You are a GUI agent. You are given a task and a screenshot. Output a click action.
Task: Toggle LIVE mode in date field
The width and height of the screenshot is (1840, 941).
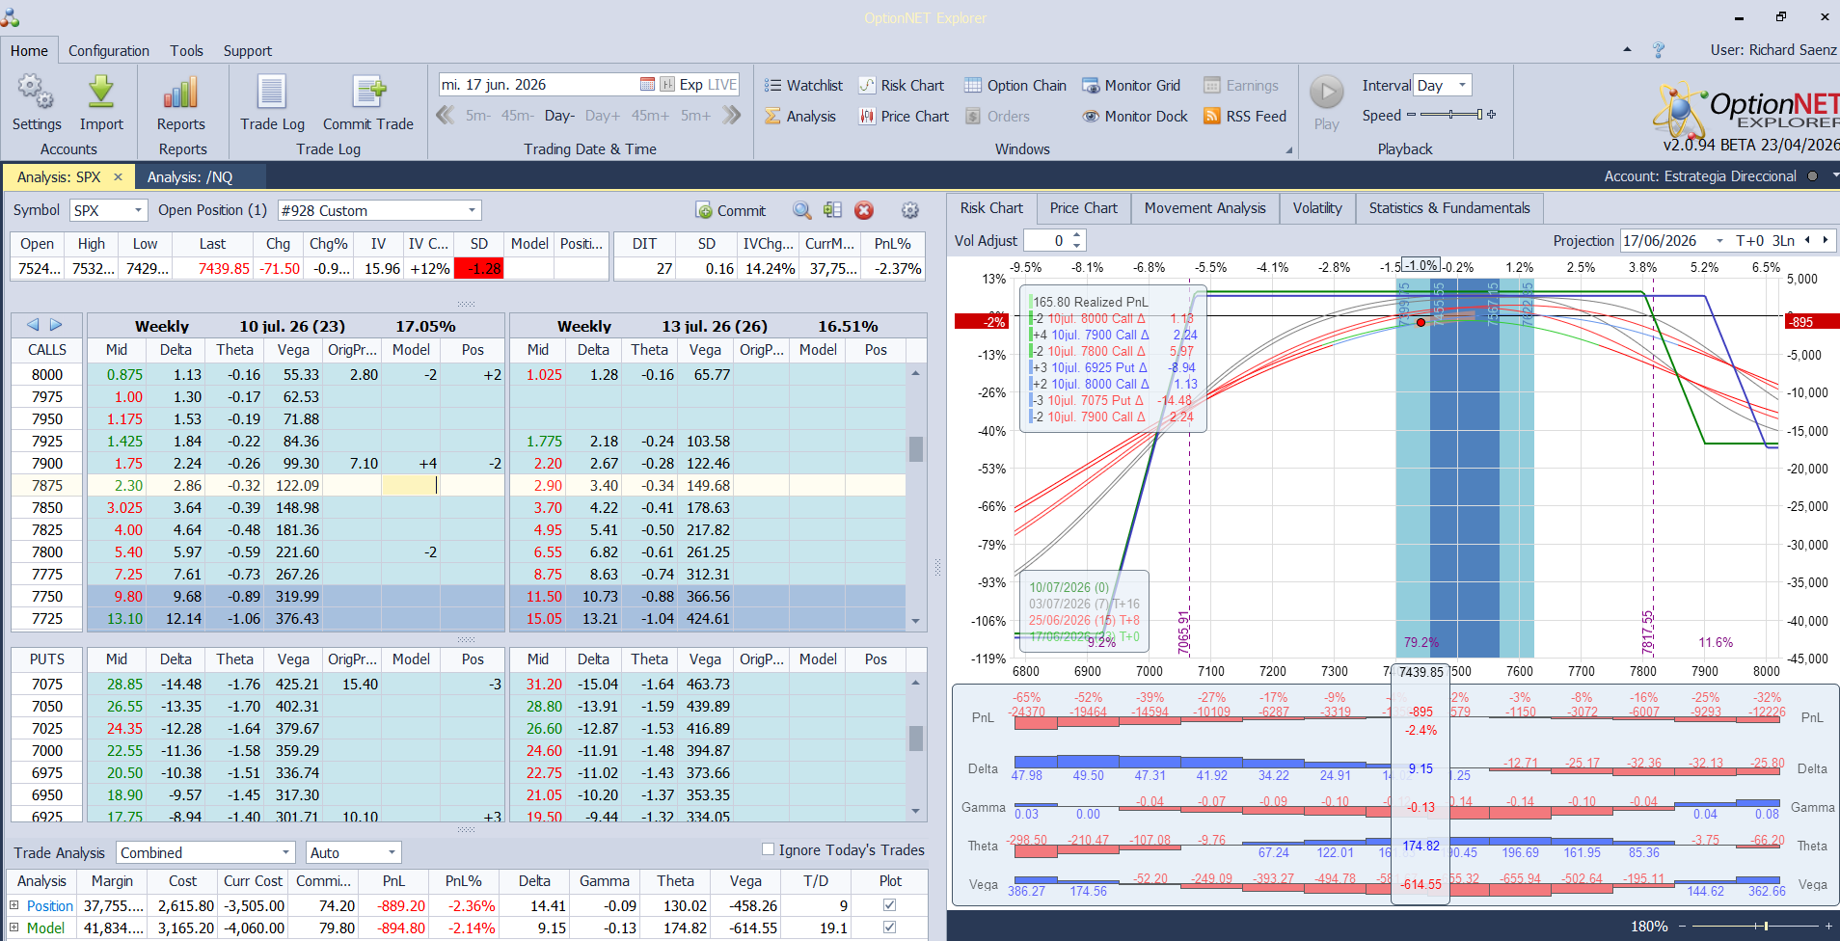point(721,85)
